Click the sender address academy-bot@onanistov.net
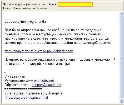The height and width of the screenshot is (105, 124). [27, 4]
